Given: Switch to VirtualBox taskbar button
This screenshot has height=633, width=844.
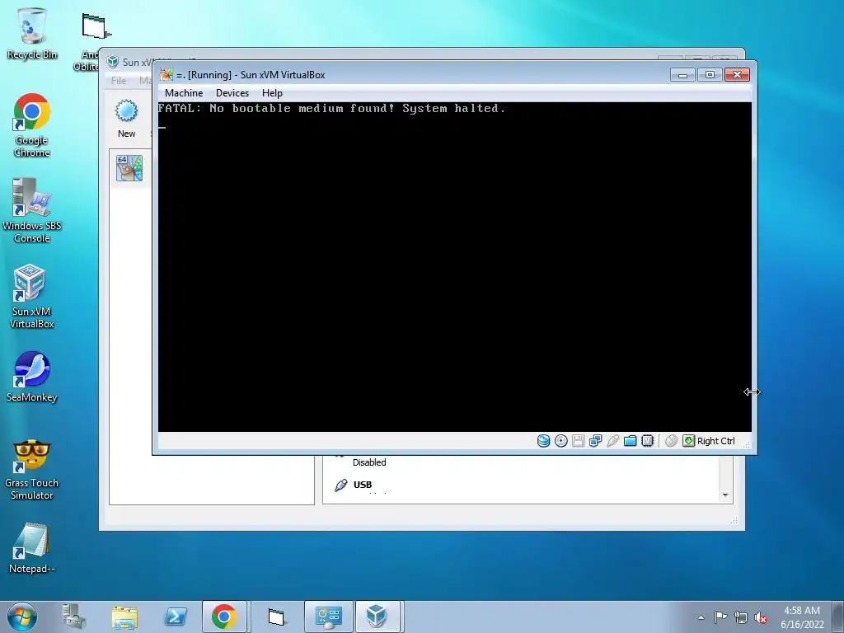Looking at the screenshot, I should click(377, 617).
